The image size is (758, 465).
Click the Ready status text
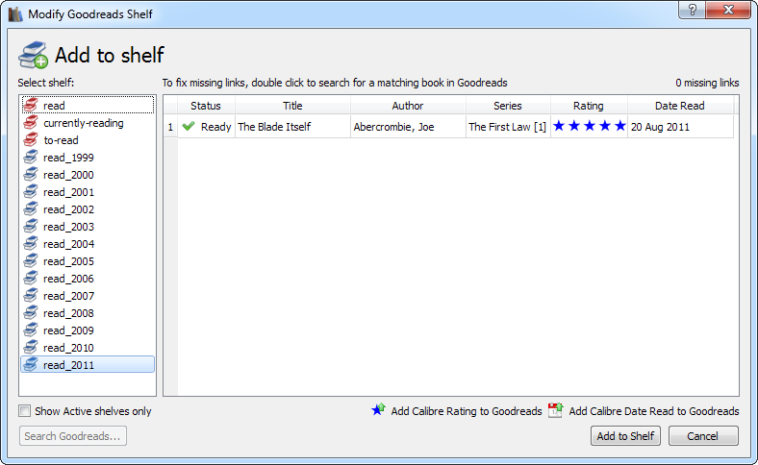pyautogui.click(x=215, y=127)
